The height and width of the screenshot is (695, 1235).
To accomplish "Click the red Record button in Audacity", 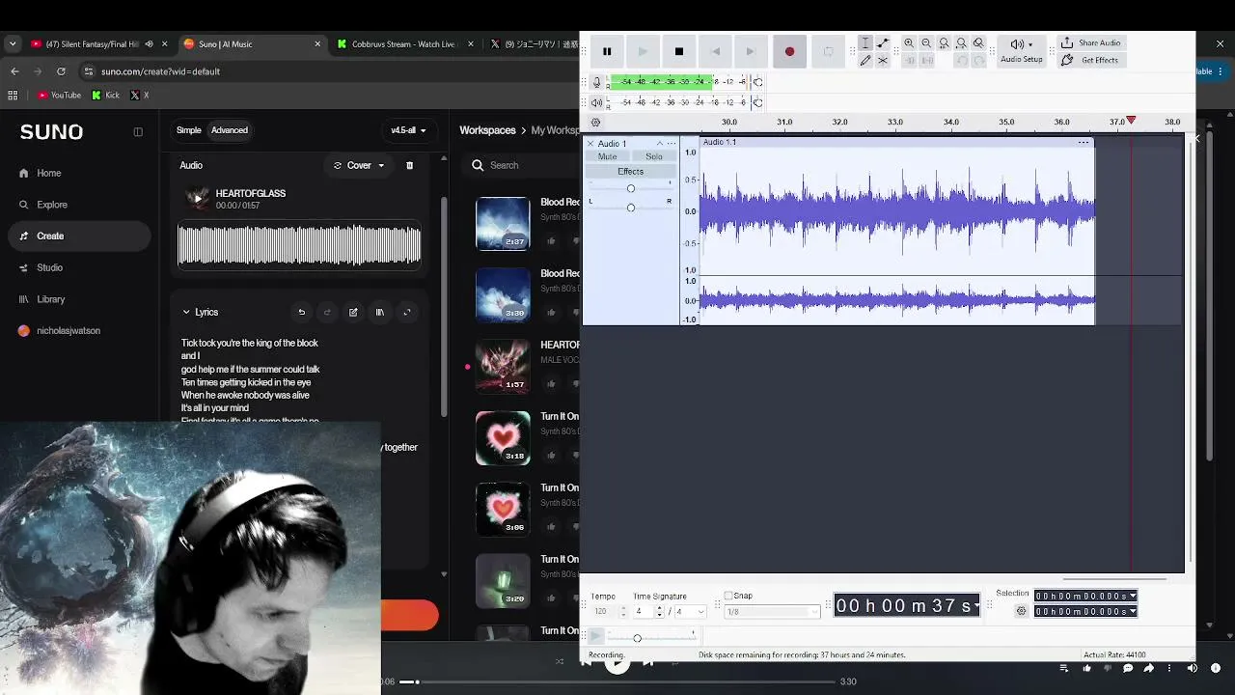I will (x=789, y=51).
